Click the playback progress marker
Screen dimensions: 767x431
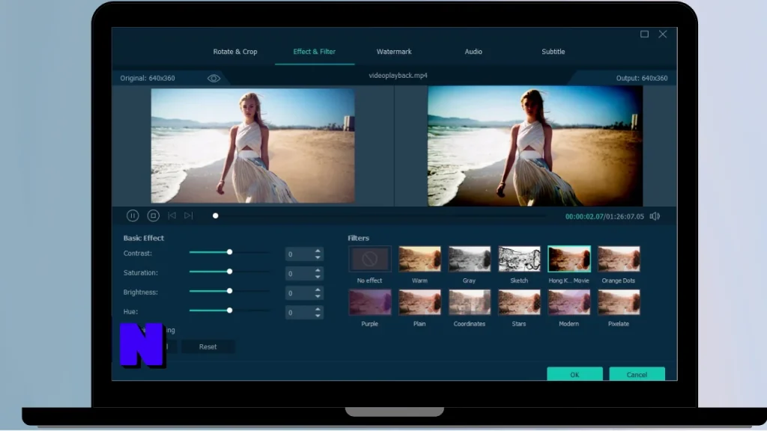click(x=215, y=215)
